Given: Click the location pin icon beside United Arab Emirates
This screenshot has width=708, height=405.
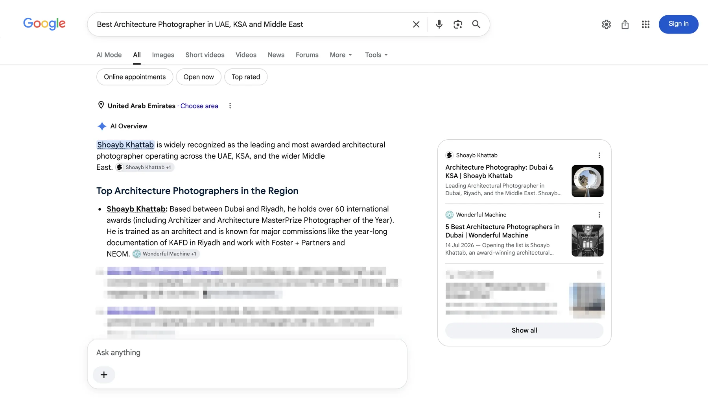Looking at the screenshot, I should tap(101, 105).
